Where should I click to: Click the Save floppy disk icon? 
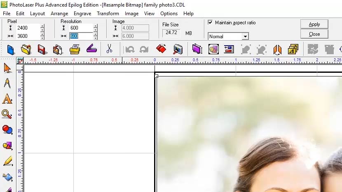(x=42, y=50)
